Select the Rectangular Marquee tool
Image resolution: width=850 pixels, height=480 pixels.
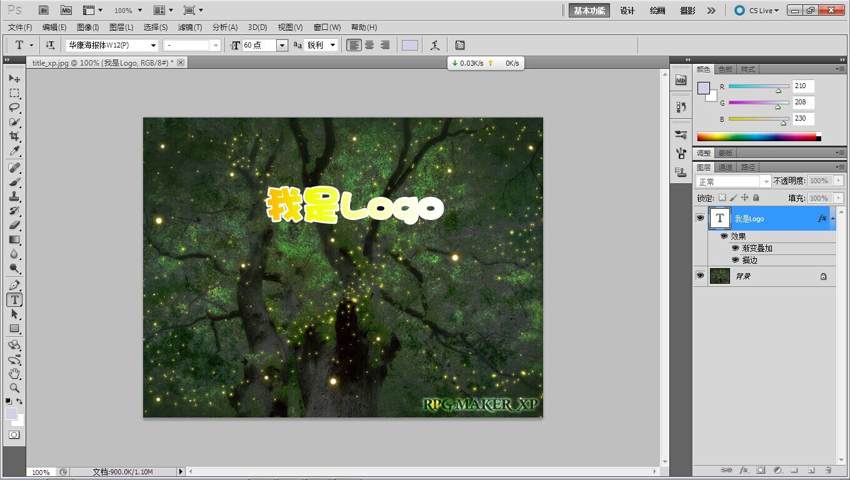click(14, 93)
